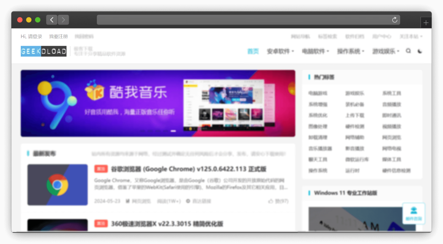Click the Chrome post's category tag icon
443x244 pixels.
click(x=128, y=201)
